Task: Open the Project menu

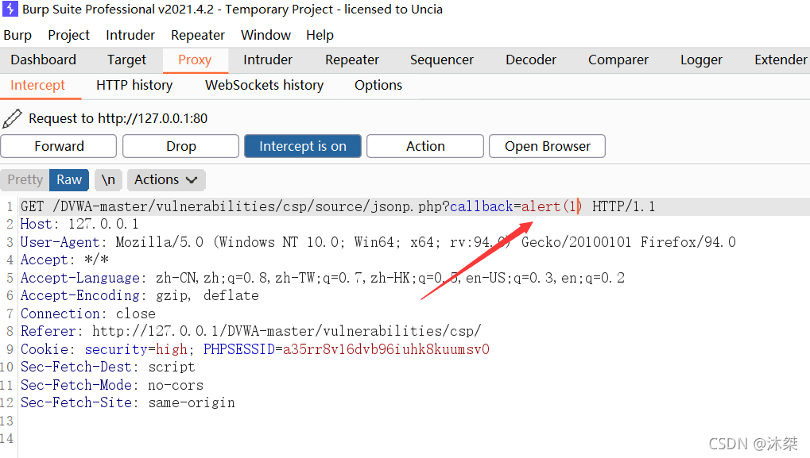Action: point(68,35)
